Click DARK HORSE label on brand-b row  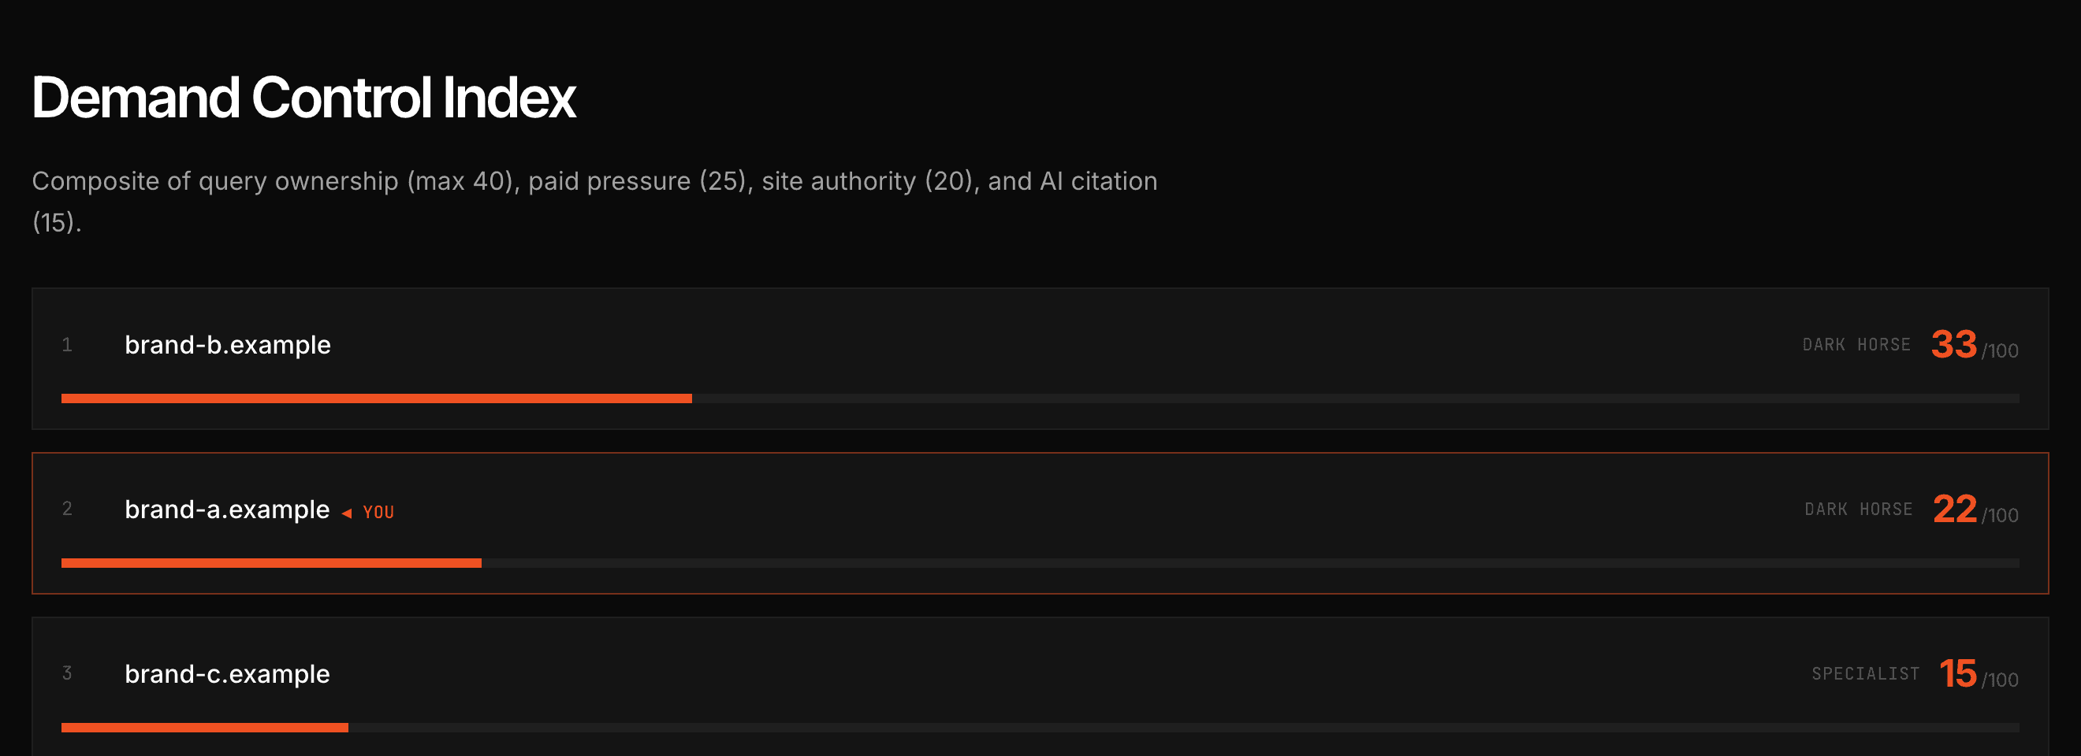click(x=1856, y=346)
